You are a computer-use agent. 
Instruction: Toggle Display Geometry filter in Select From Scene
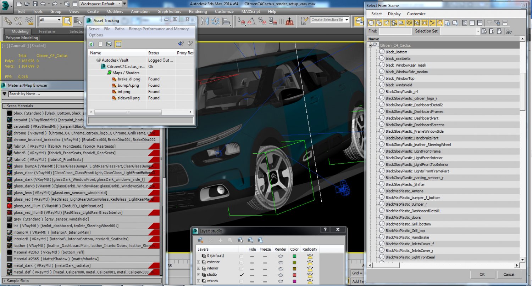click(x=371, y=23)
